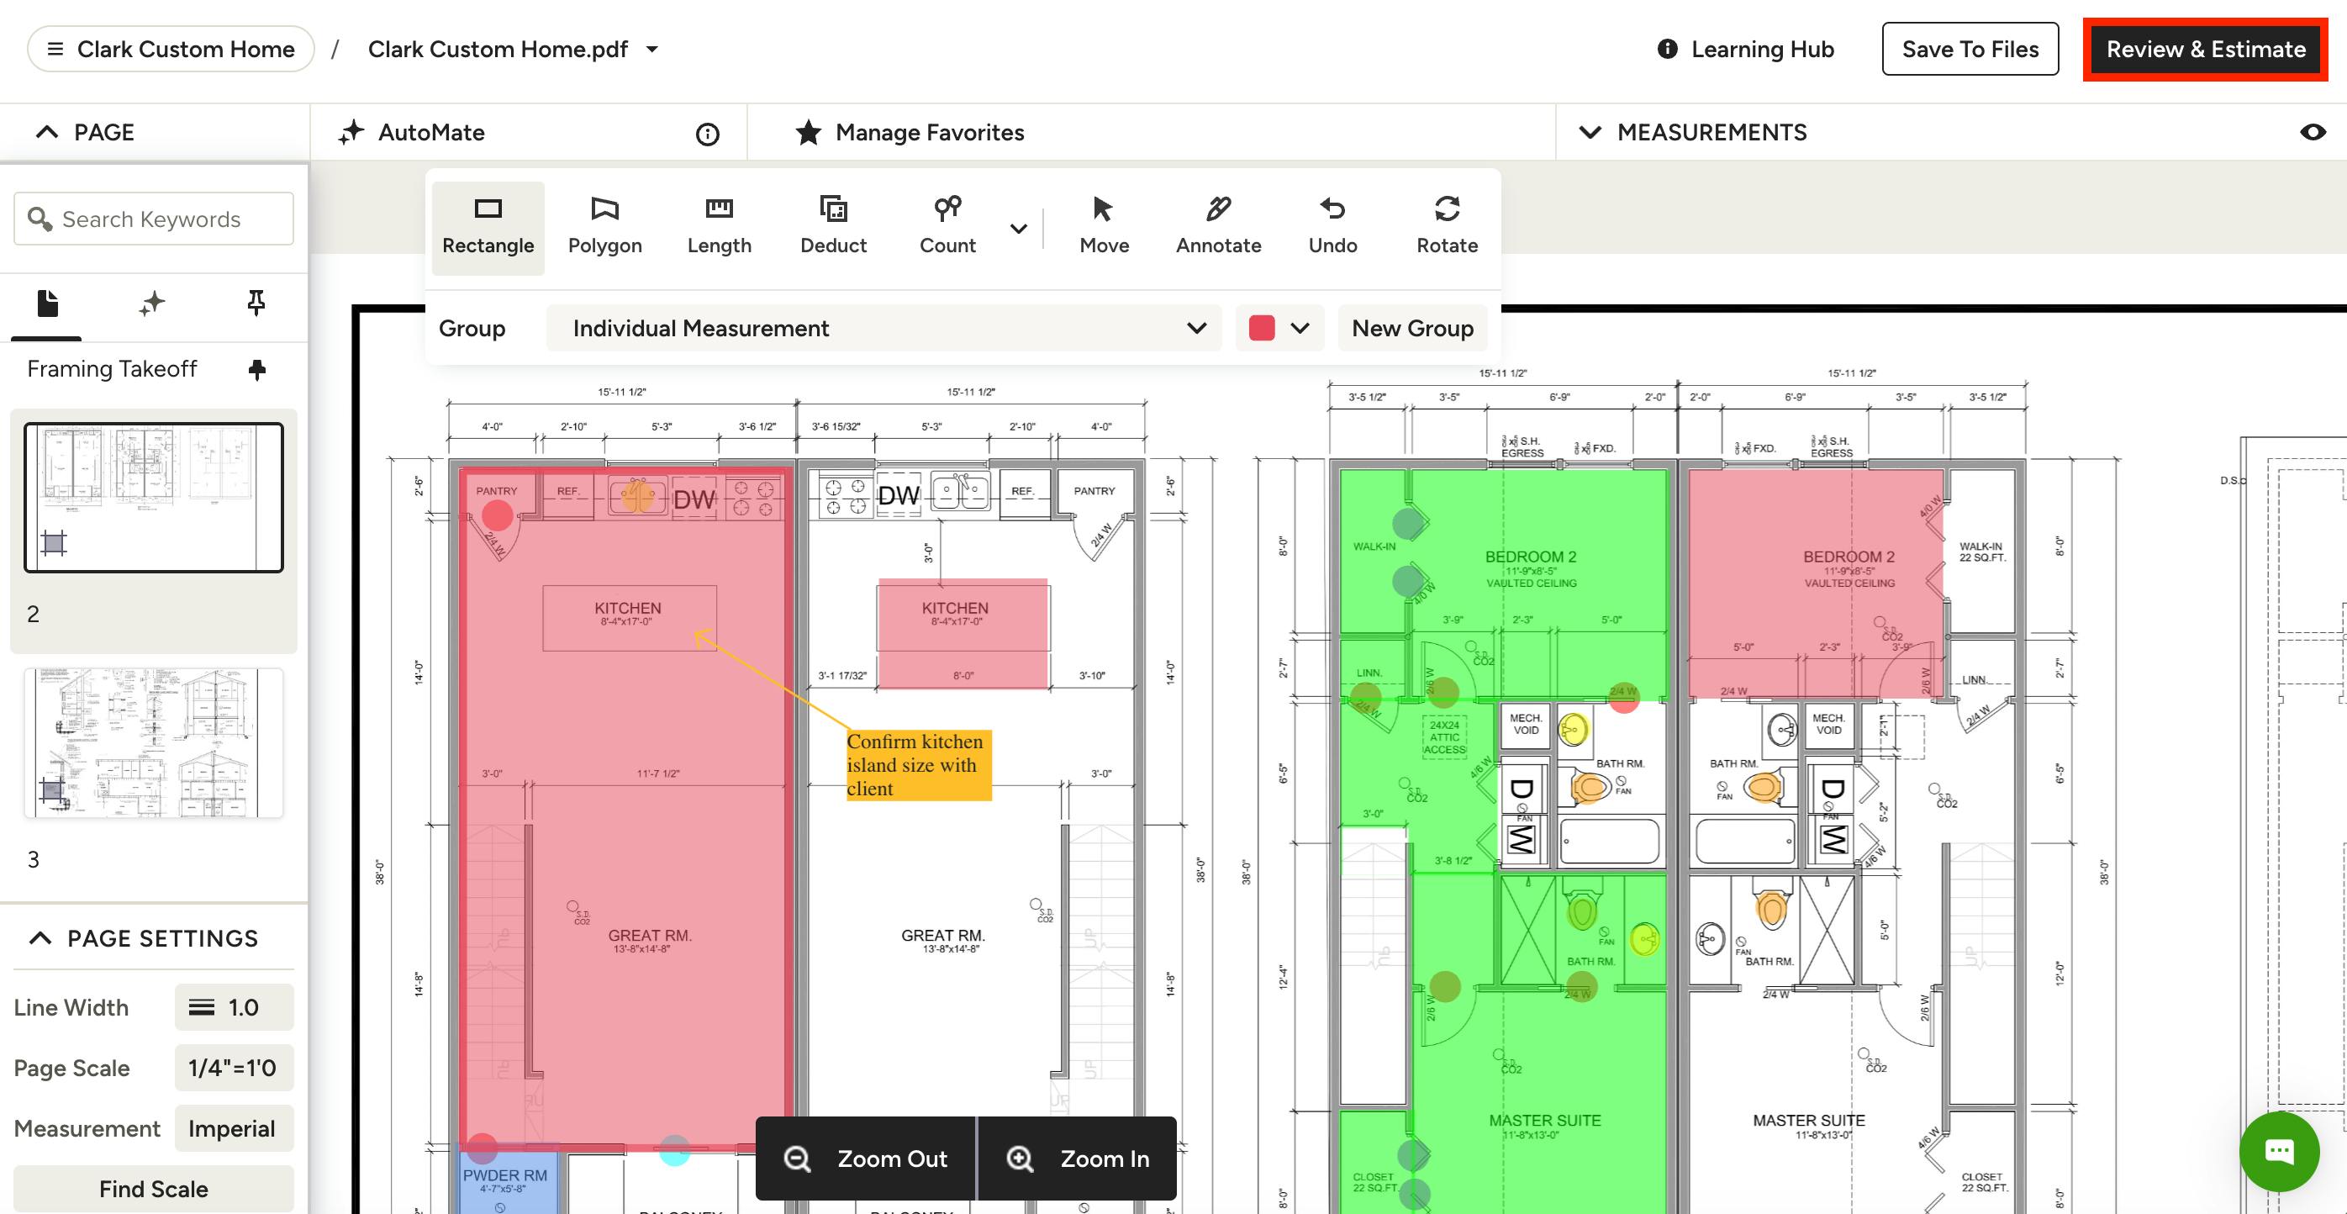Toggle measurements visibility eye icon
2347x1214 pixels.
click(2312, 132)
